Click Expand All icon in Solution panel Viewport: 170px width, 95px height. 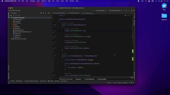43,13
